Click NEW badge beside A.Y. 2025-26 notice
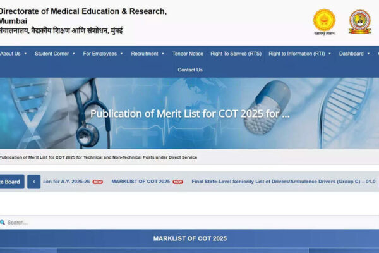379x253 pixels. coord(98,182)
